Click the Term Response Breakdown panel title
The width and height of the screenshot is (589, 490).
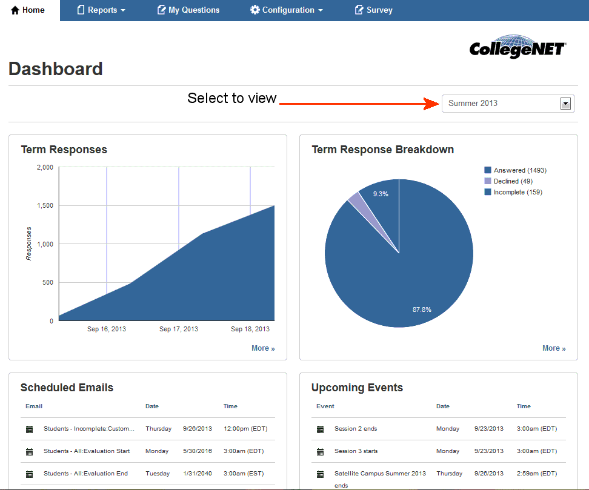(383, 150)
